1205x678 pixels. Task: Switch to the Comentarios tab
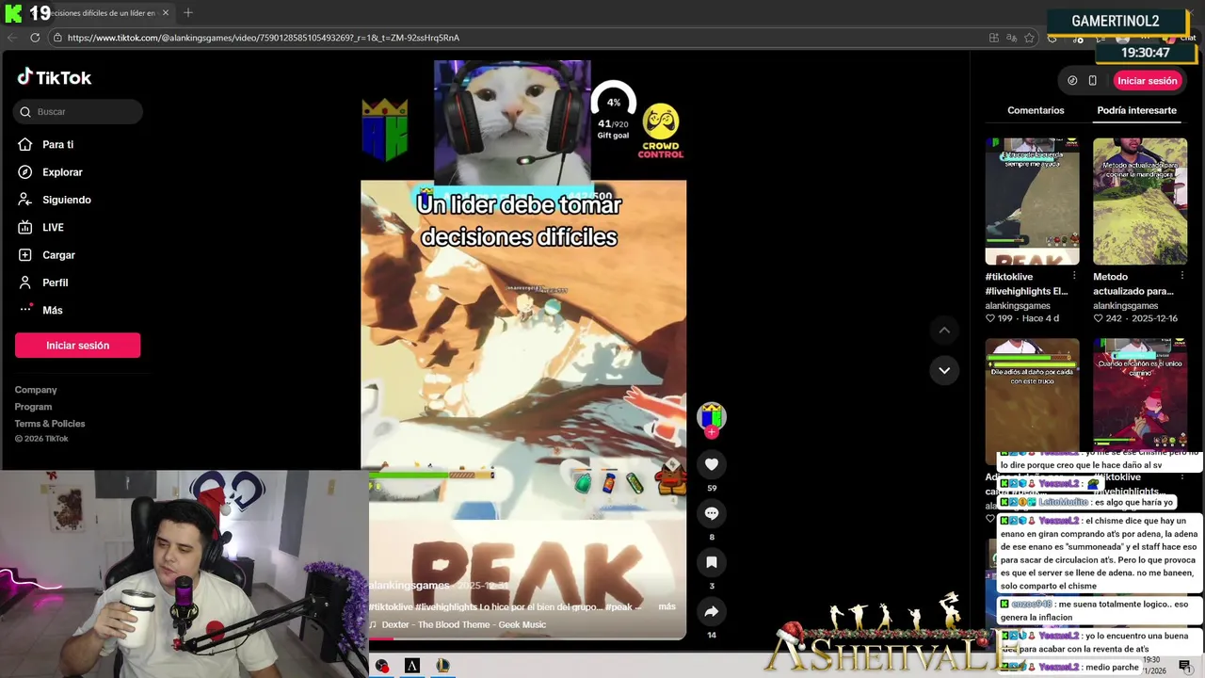1036,110
